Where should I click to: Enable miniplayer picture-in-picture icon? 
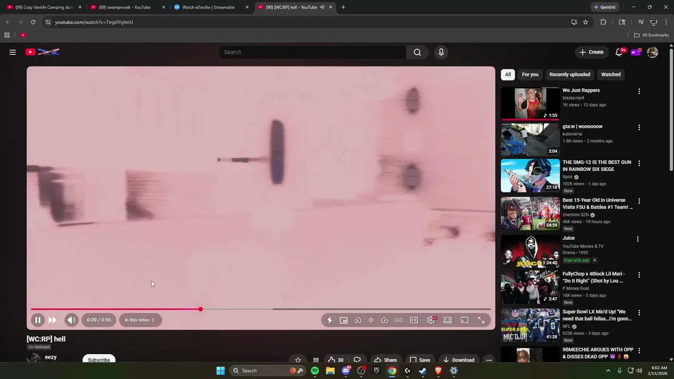[x=344, y=320]
